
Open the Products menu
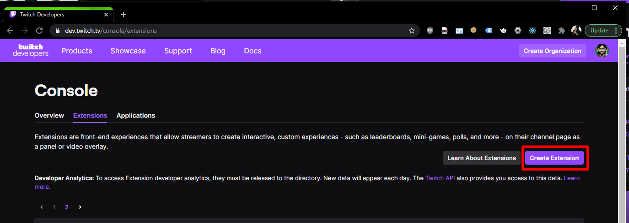pos(77,51)
